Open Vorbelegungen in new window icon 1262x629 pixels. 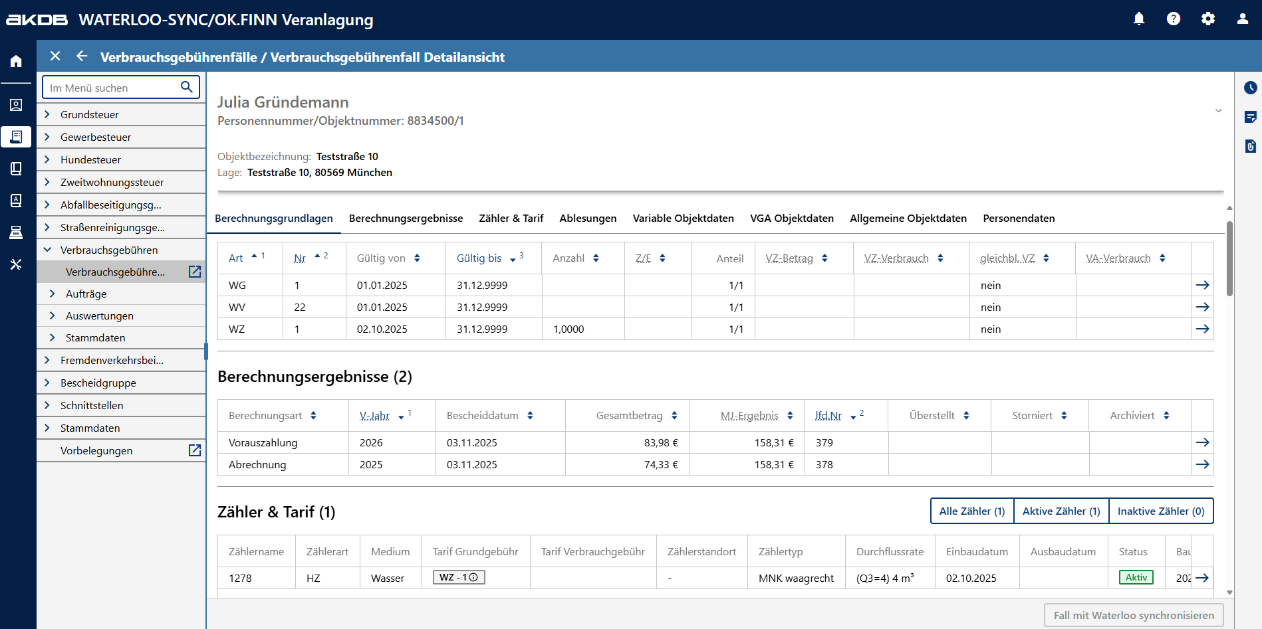[x=195, y=450]
